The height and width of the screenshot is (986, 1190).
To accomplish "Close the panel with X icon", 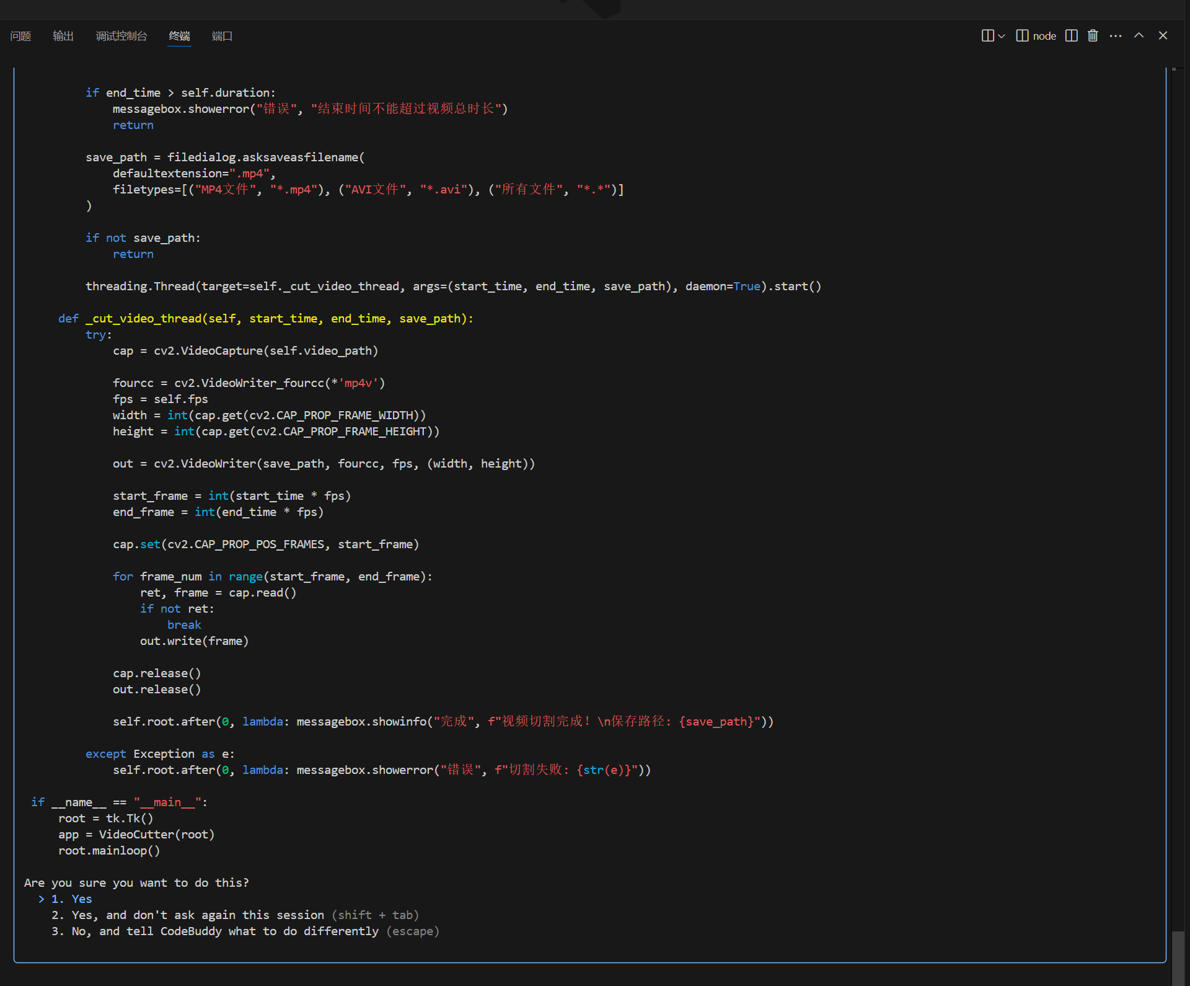I will 1163,36.
